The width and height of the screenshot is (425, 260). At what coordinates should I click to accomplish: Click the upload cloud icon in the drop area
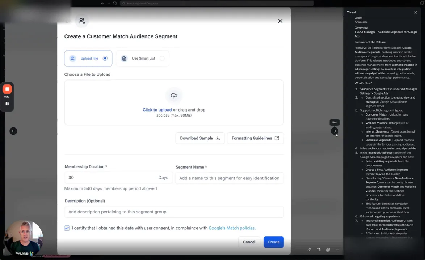(174, 95)
